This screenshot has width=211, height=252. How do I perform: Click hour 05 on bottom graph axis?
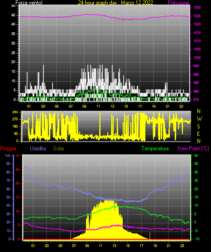pyautogui.click(x=60, y=246)
